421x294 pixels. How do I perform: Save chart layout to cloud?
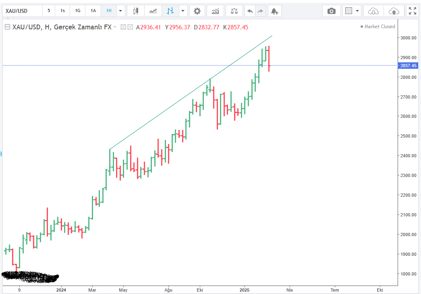click(394, 11)
